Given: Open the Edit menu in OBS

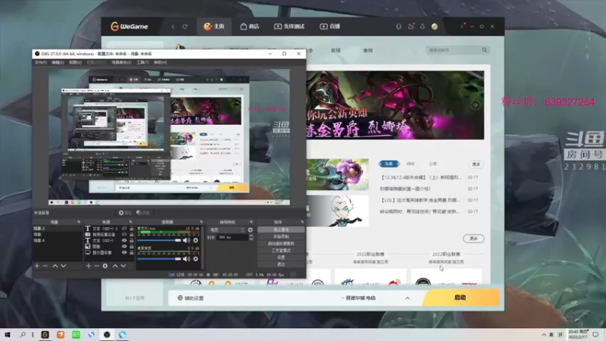Looking at the screenshot, I should [58, 62].
